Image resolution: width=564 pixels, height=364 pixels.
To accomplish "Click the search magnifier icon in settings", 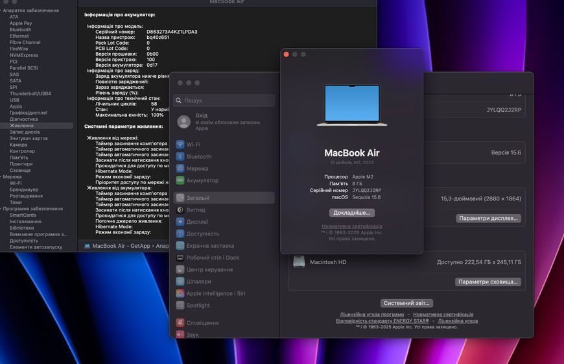I will tap(179, 101).
